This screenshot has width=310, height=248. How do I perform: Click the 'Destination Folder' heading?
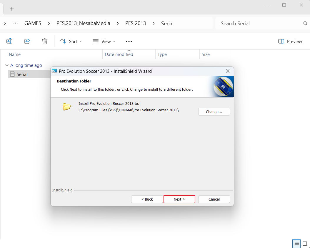pyautogui.click(x=74, y=81)
